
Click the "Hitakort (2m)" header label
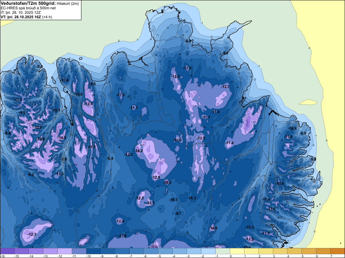tap(68, 3)
